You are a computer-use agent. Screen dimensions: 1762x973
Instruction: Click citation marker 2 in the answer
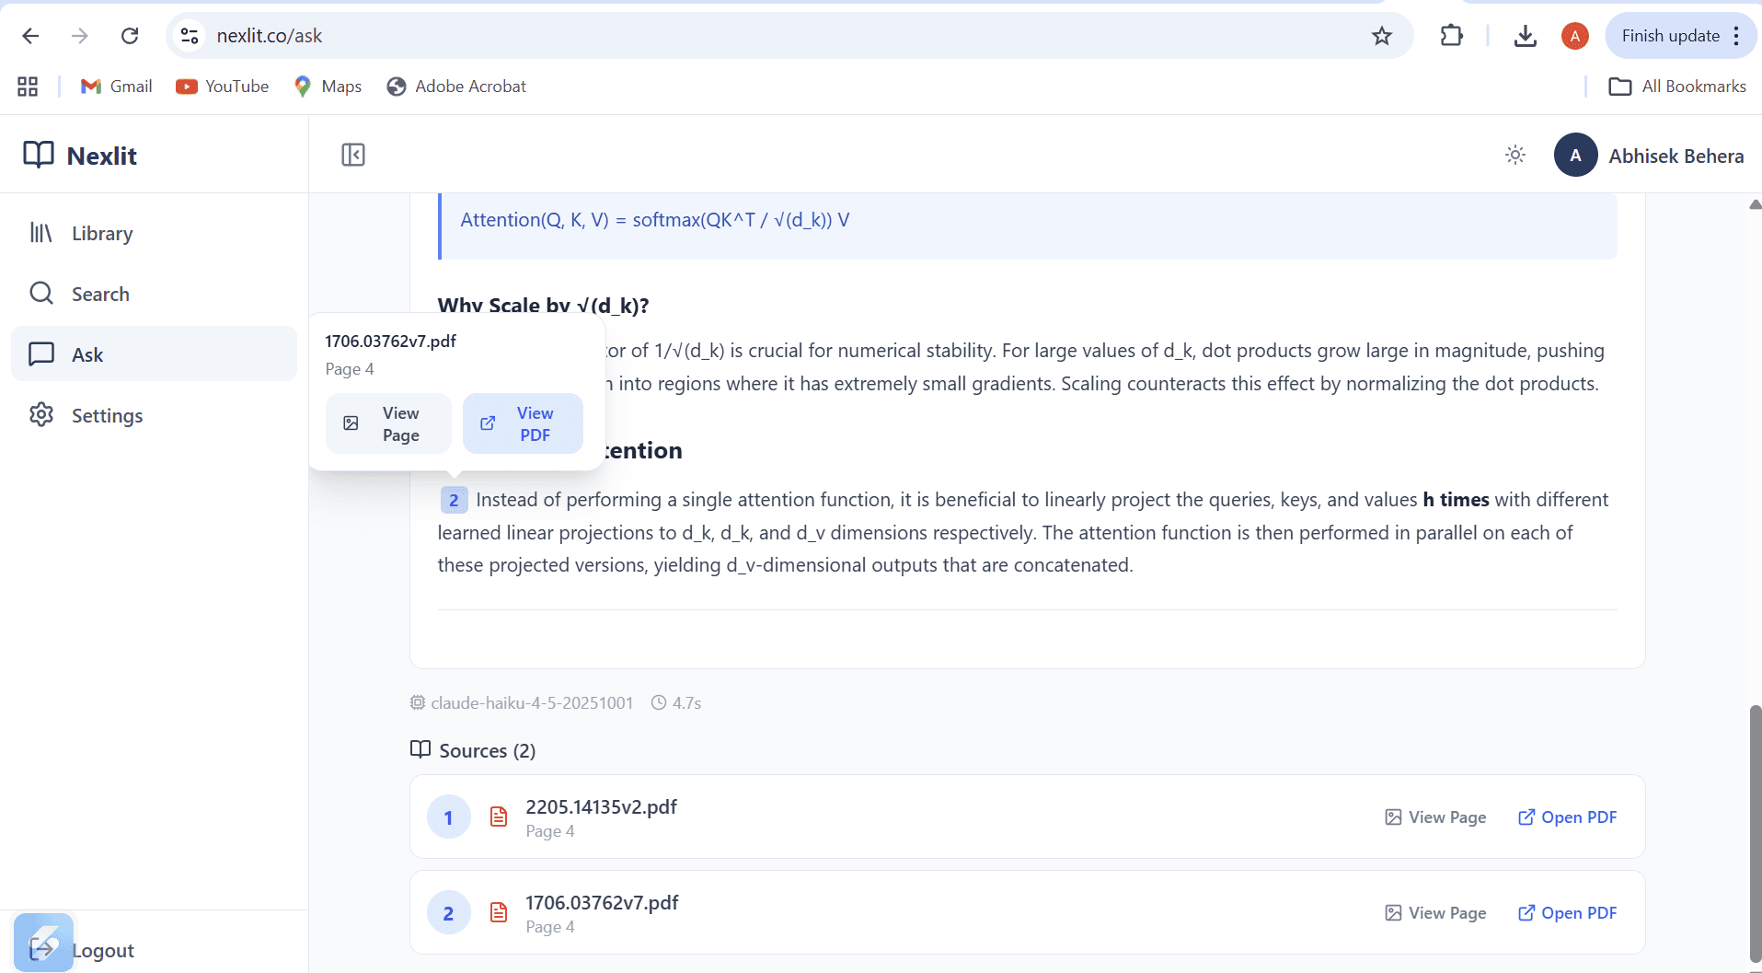454,500
